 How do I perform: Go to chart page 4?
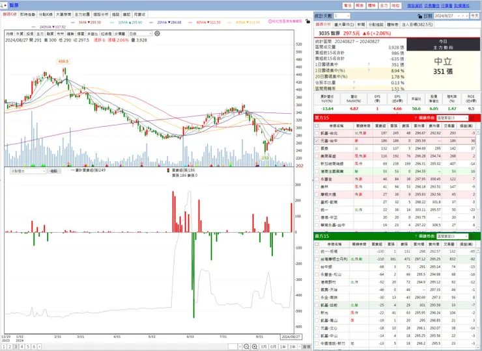point(21,346)
